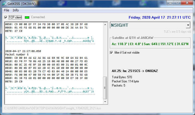Click the Satellite at QTH of JA0CAW label

[x=133, y=38]
